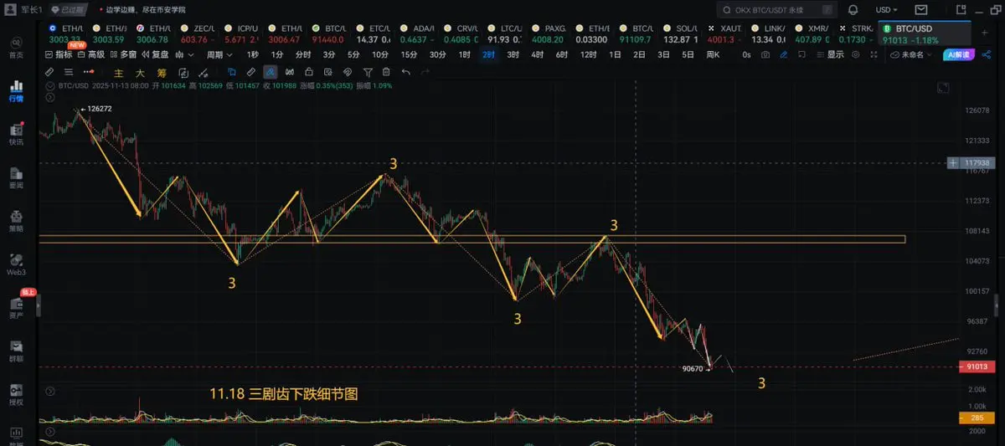1005x446 pixels.
Task: Open 多窗 multi-window layout
Action: [124, 54]
